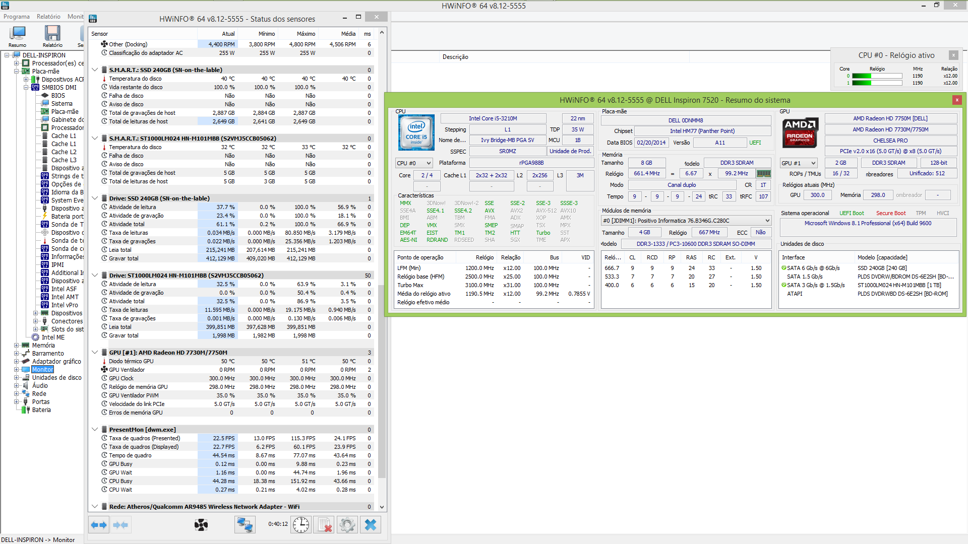The image size is (968, 544).
Task: Click the logging sheet icon with red X
Action: click(x=324, y=525)
